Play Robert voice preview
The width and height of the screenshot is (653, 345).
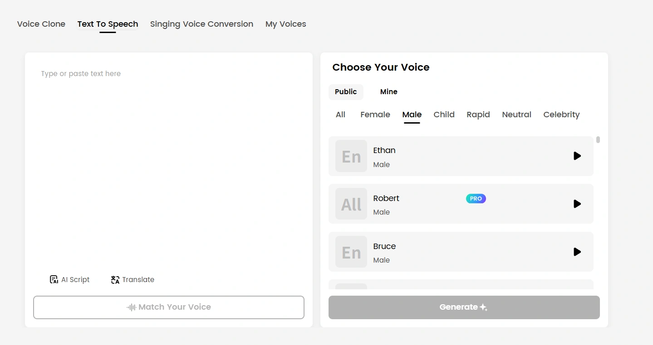pos(577,204)
